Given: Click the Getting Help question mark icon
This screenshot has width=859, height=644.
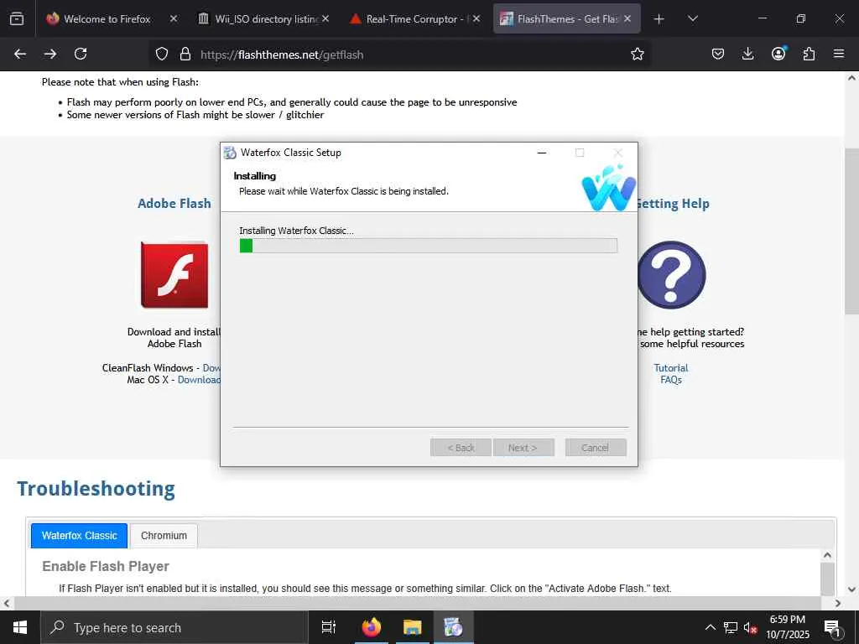Looking at the screenshot, I should [672, 275].
